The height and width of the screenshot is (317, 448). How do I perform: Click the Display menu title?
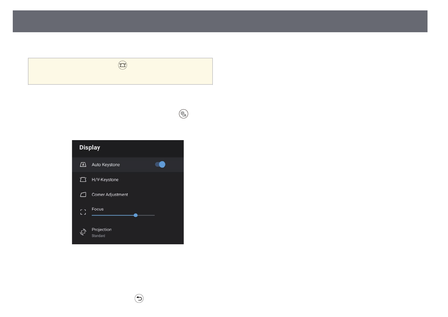click(x=90, y=148)
